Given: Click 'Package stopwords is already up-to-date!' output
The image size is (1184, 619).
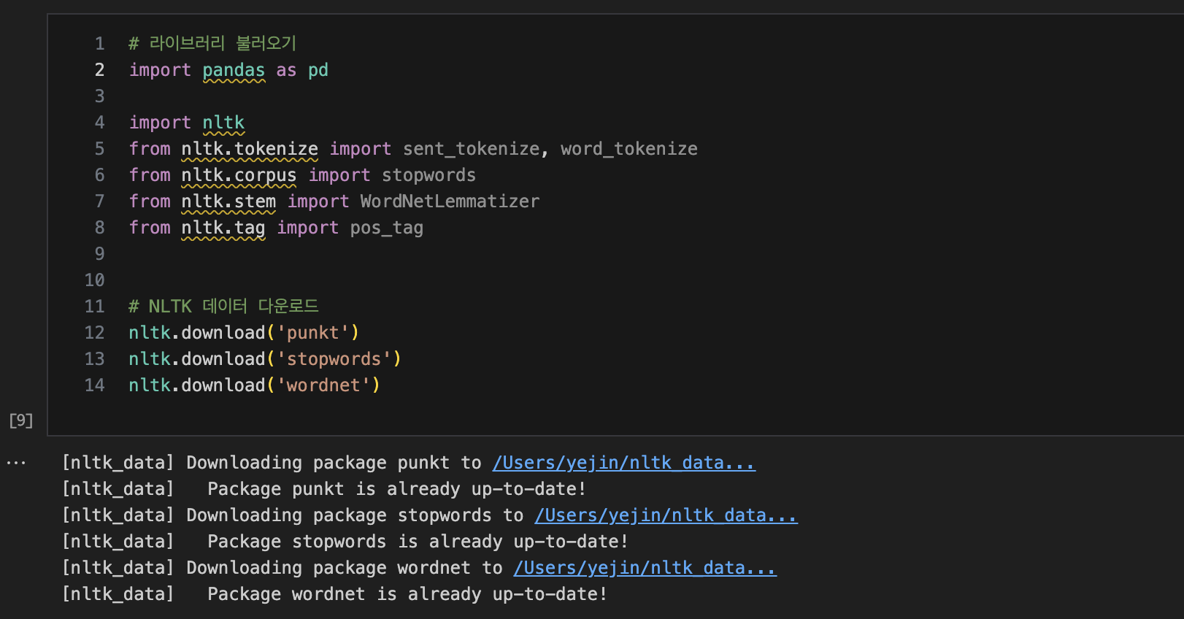Looking at the screenshot, I should point(418,542).
